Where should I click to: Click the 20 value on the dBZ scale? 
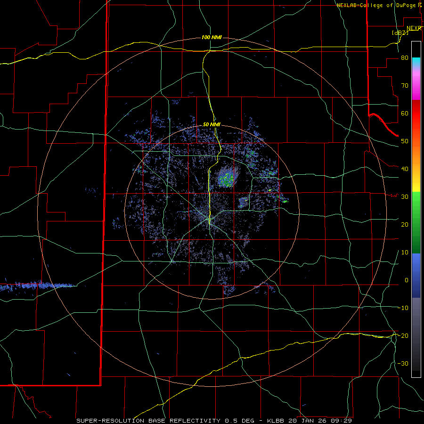[405, 224]
